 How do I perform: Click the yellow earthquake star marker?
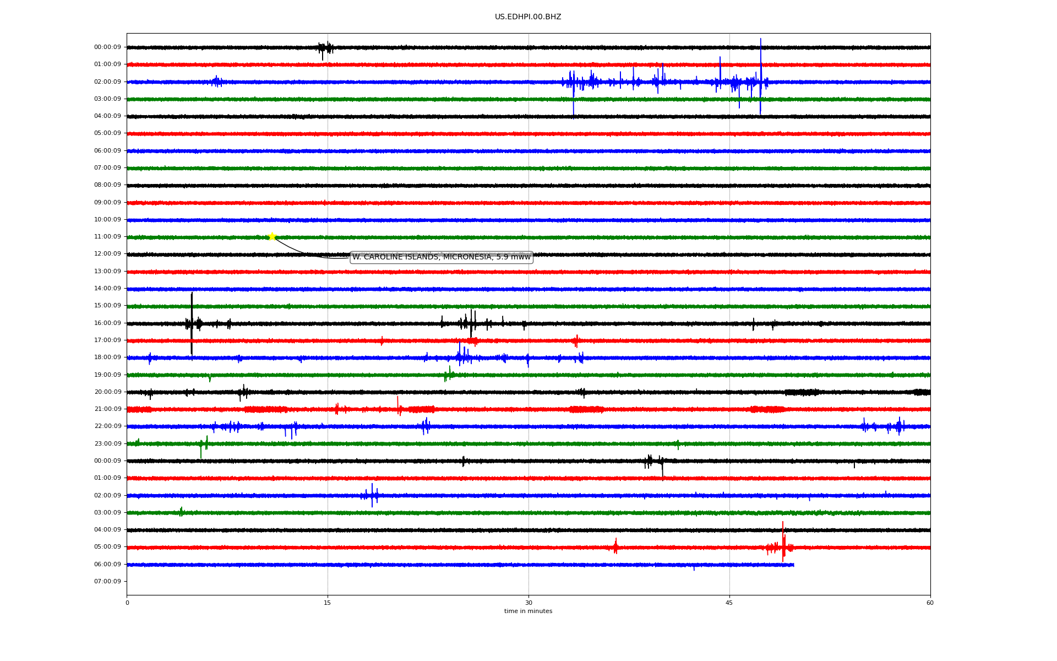(x=272, y=237)
